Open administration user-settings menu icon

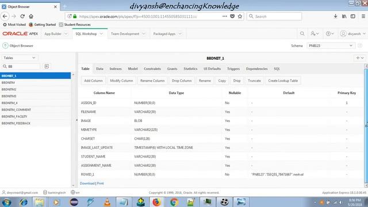click(315, 34)
